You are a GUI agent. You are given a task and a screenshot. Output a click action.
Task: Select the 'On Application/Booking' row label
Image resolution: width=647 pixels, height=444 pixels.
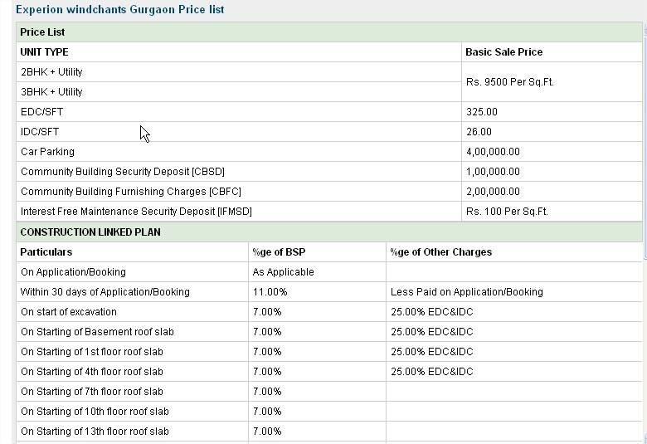click(x=74, y=271)
